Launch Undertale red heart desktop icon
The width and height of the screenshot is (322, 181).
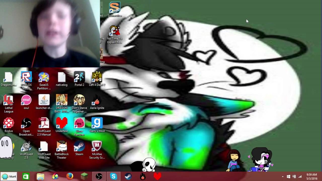(62, 125)
